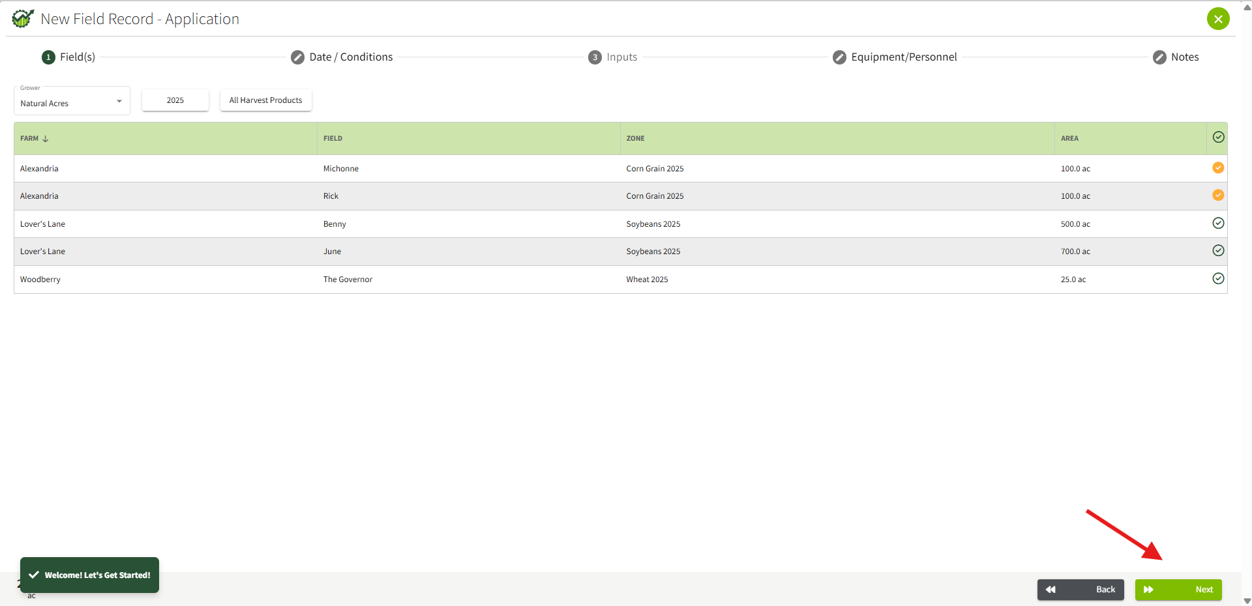Open the Equipment/Personnel step
Viewport: 1252px width, 606px height.
(x=895, y=57)
